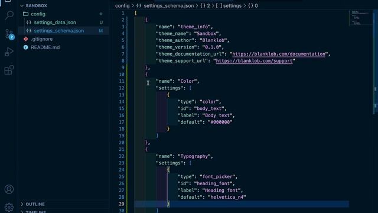Image resolution: width=378 pixels, height=213 pixels.
Task: Collapse the SANDBOX explorer section
Action: click(34, 5)
